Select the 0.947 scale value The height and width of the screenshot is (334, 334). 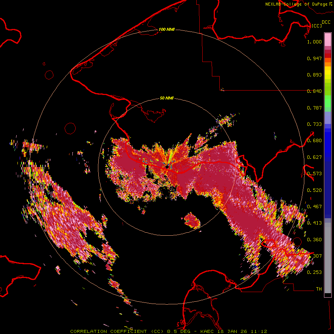pyautogui.click(x=314, y=58)
